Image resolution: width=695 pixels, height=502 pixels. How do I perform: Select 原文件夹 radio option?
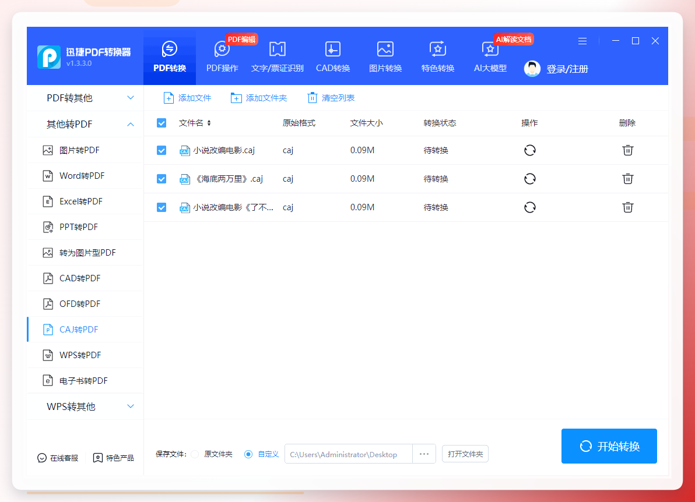[195, 454]
